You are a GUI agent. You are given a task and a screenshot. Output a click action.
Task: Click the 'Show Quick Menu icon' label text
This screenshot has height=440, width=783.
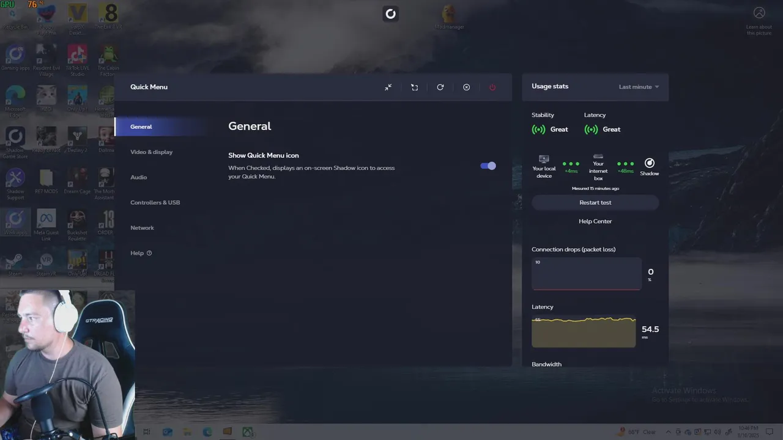coord(264,155)
